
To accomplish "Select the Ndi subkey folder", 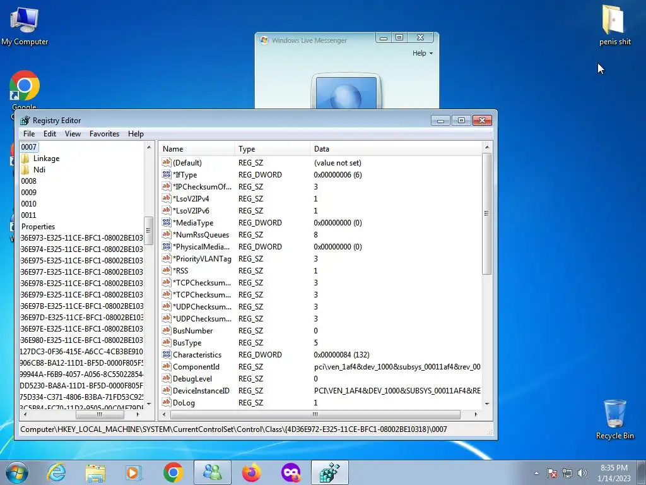I will 39,169.
